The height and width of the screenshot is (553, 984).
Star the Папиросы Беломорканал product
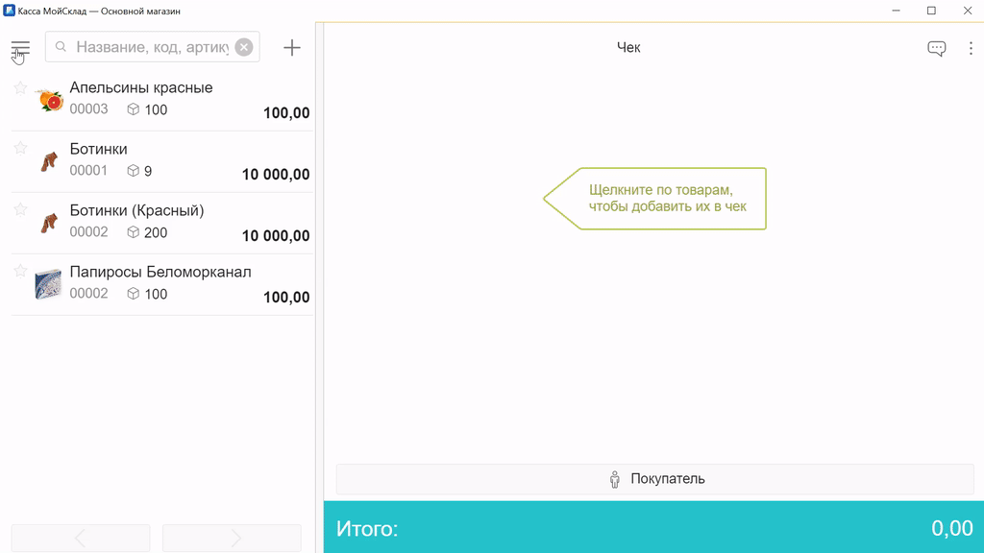(x=20, y=271)
